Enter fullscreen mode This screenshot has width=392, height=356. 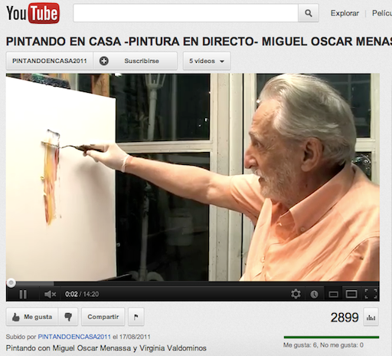tap(371, 294)
